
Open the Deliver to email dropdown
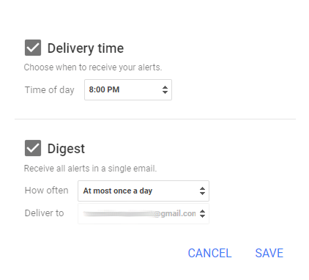point(144,213)
